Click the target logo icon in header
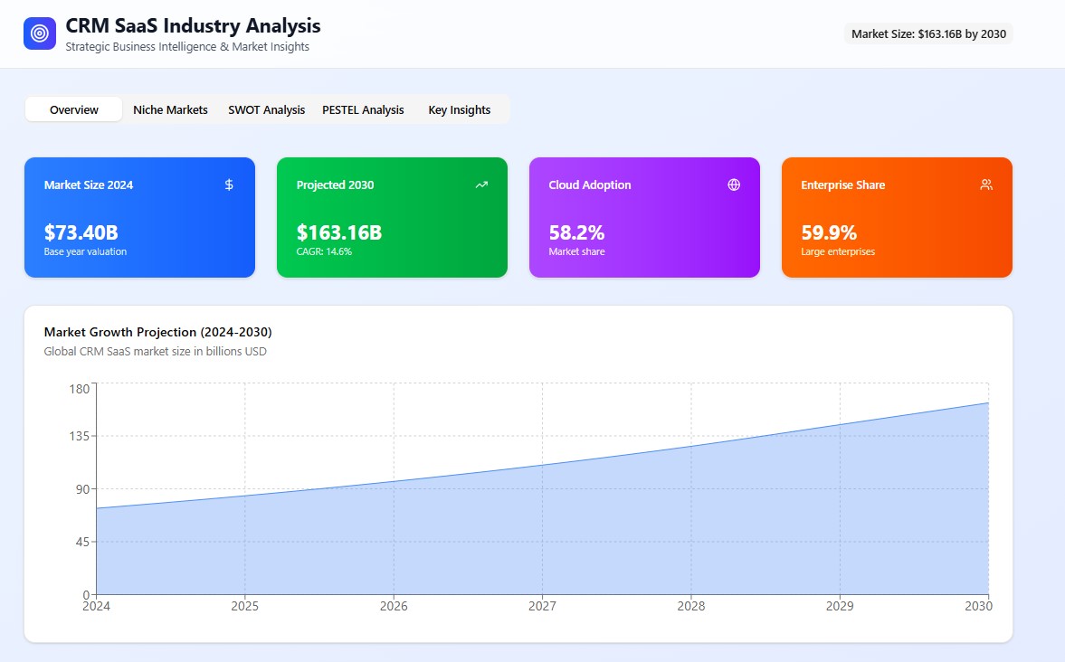This screenshot has height=662, width=1065. (x=40, y=33)
